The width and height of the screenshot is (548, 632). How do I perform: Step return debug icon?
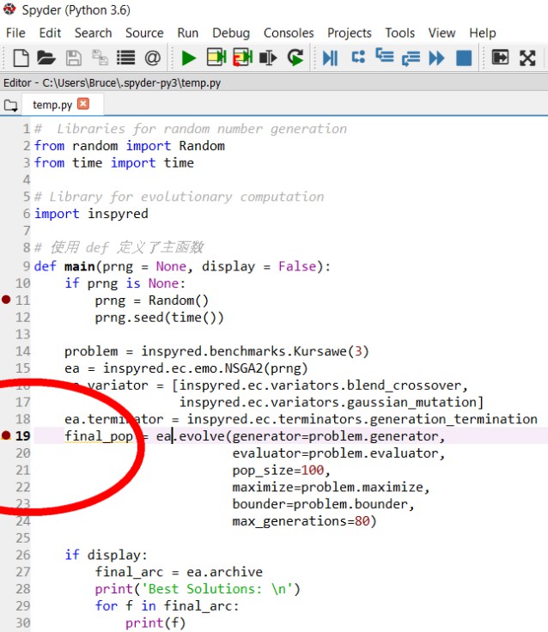click(411, 58)
